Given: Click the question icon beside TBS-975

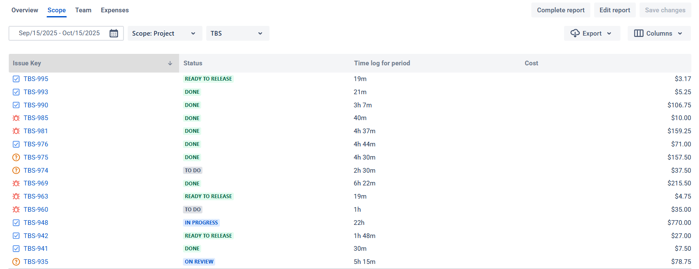Looking at the screenshot, I should [16, 157].
